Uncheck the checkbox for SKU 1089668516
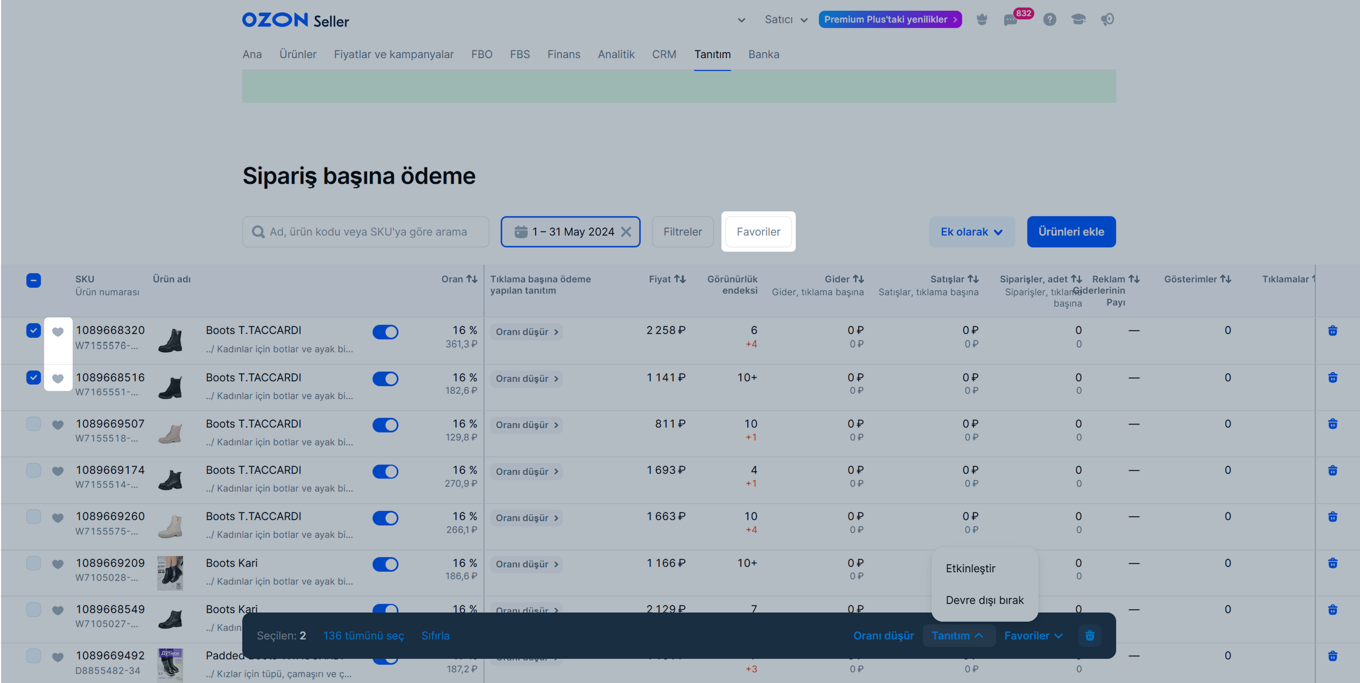1360x683 pixels. tap(33, 378)
